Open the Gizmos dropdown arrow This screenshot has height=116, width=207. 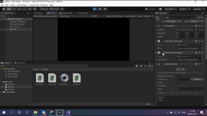(153, 16)
